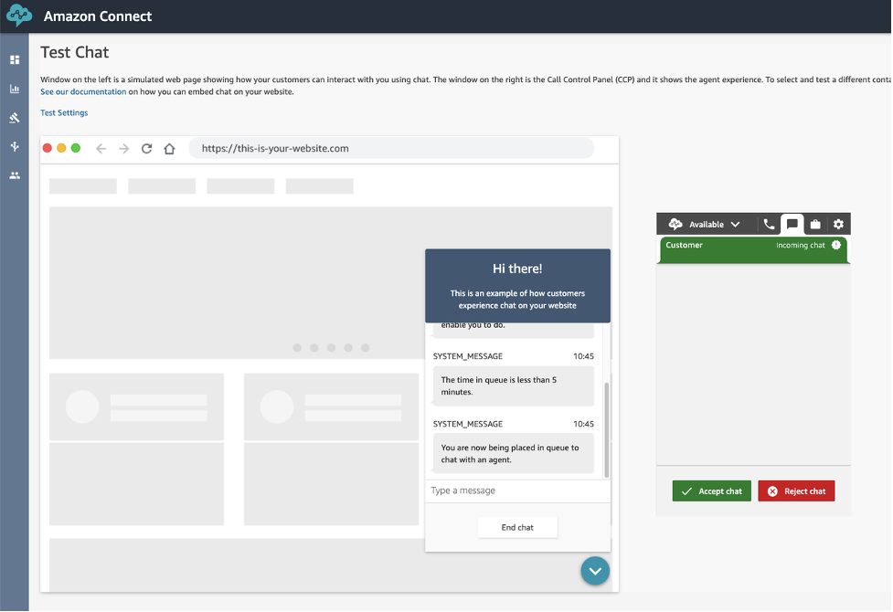This screenshot has height=612, width=893.
Task: Click the Hi there! chat header
Action: click(517, 286)
